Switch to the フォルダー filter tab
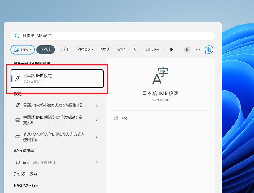The height and width of the screenshot is (193, 254). click(x=152, y=50)
